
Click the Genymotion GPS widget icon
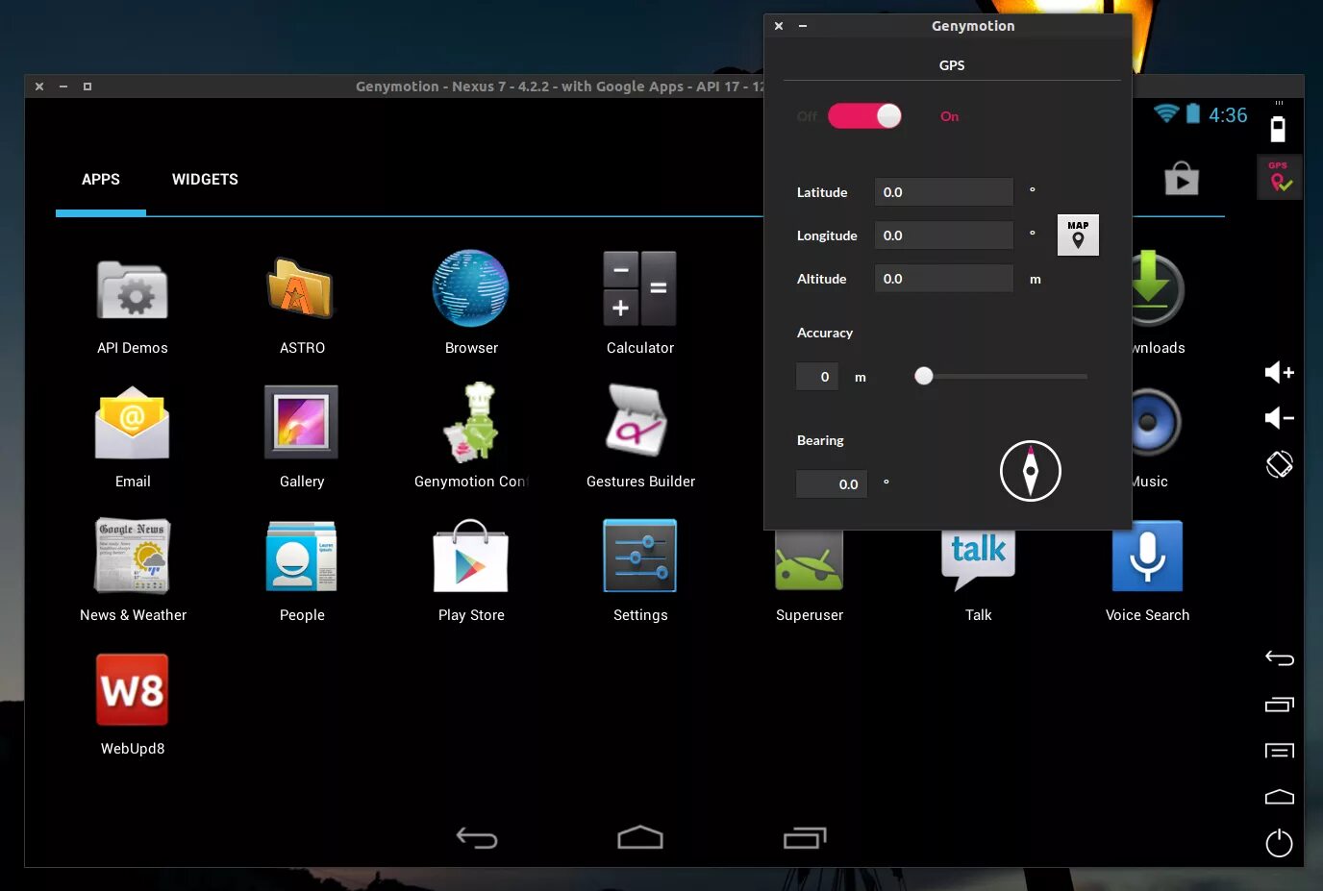tap(1280, 178)
